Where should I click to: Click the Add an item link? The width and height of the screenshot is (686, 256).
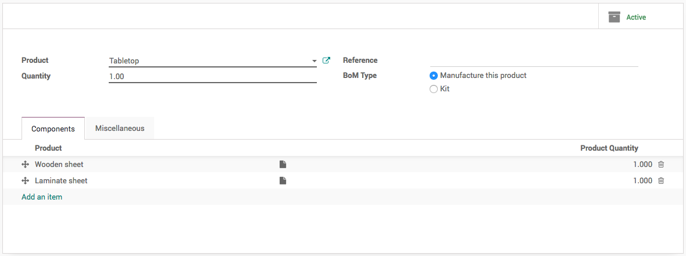42,197
